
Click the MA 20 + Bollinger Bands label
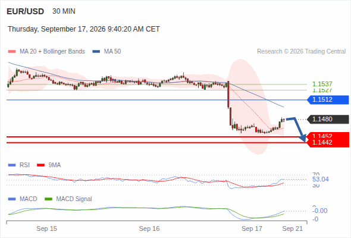tap(52, 52)
